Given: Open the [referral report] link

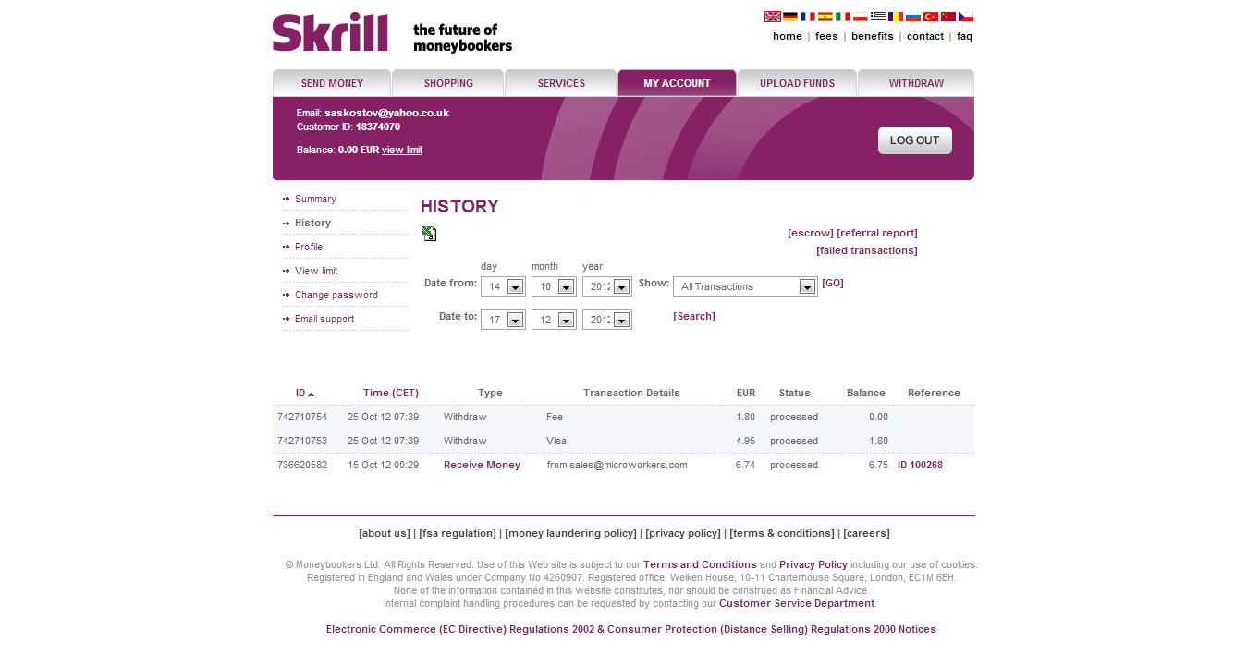Looking at the screenshot, I should (x=877, y=234).
